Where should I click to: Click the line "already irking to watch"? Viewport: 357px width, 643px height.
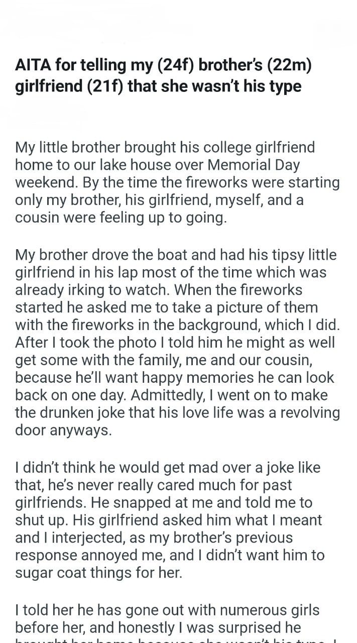(x=166, y=290)
